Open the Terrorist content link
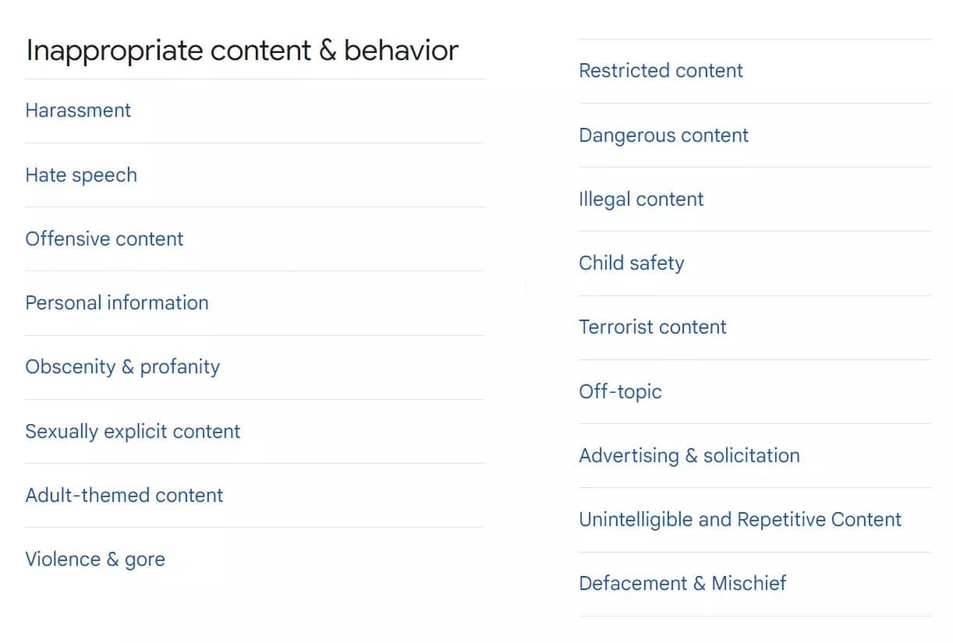 [653, 327]
